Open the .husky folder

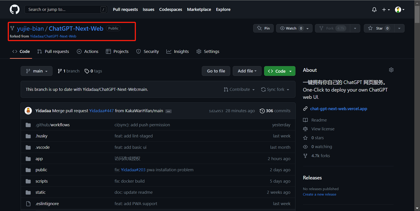point(41,136)
